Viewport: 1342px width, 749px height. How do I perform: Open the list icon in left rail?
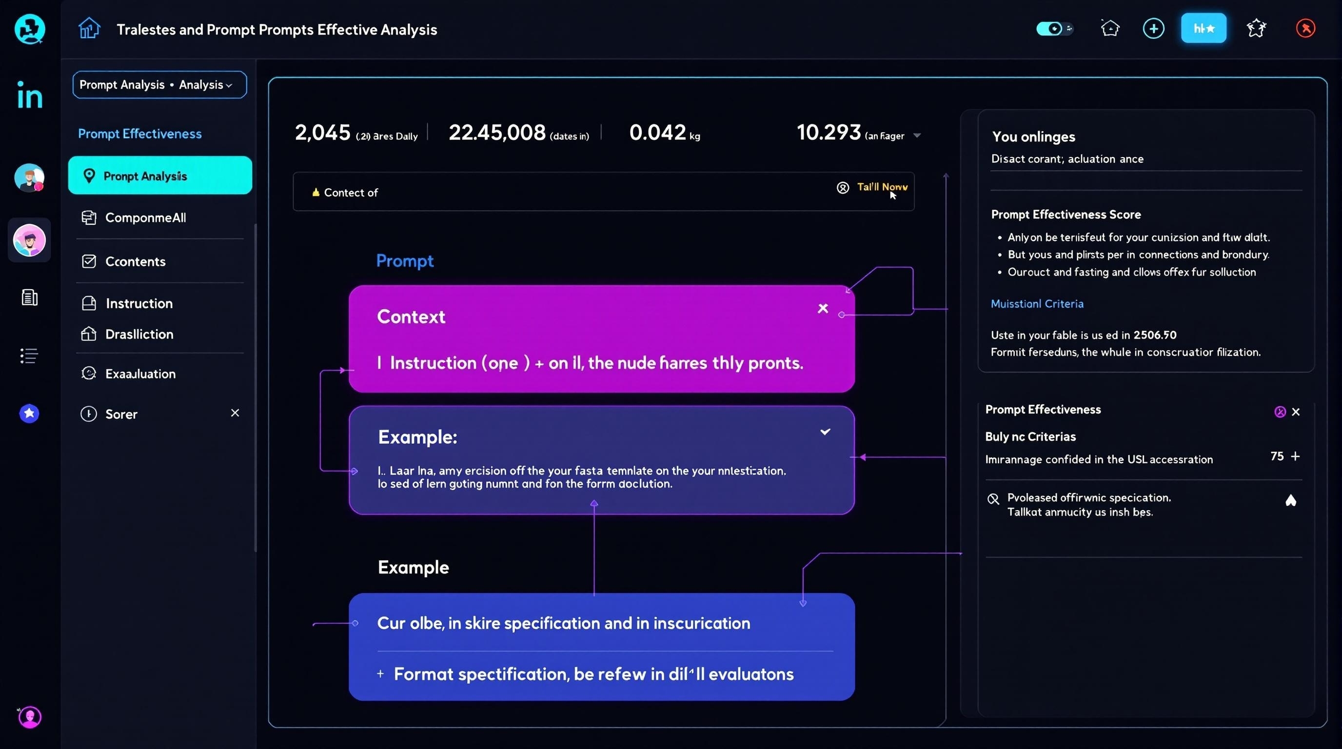tap(29, 356)
